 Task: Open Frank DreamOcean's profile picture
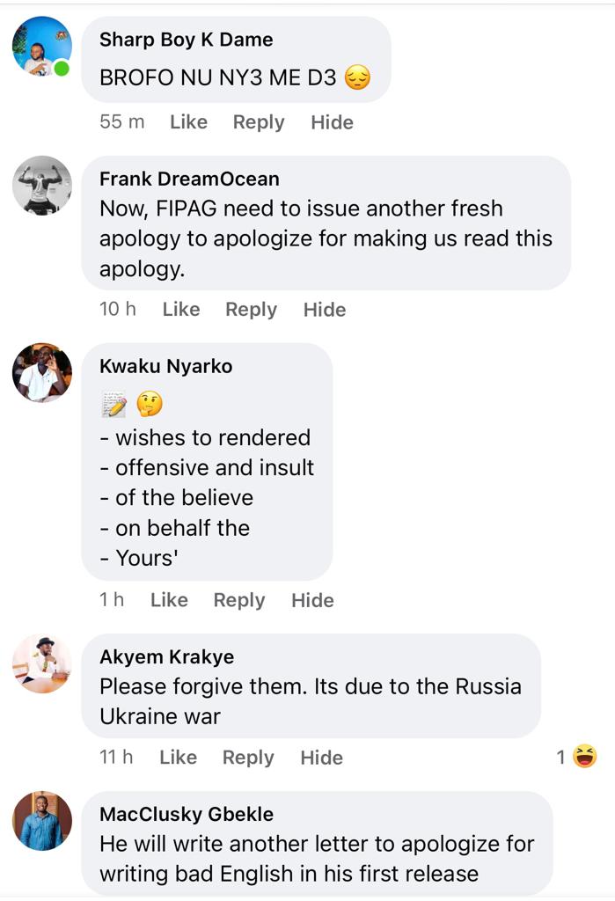42,186
